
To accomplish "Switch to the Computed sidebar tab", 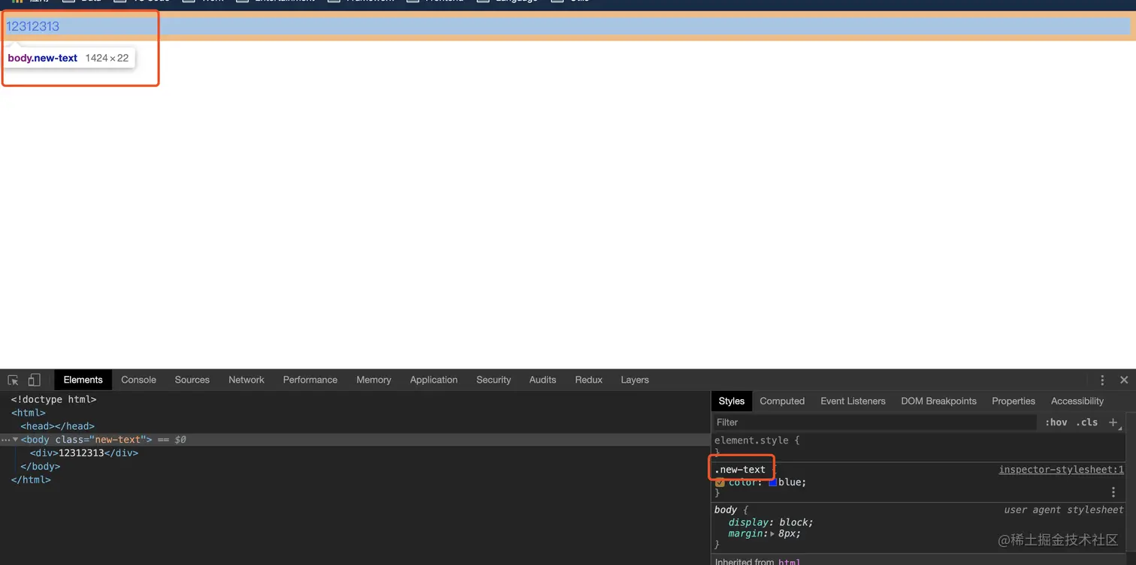I will (782, 401).
